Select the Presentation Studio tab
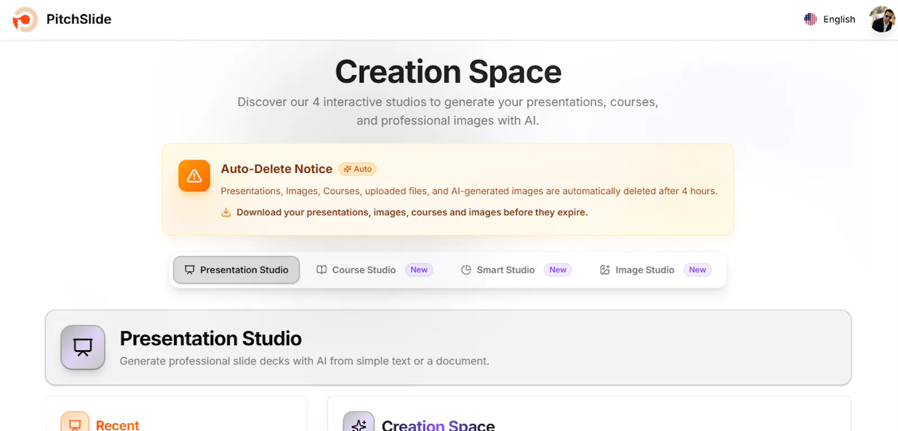The image size is (898, 431). click(x=236, y=270)
